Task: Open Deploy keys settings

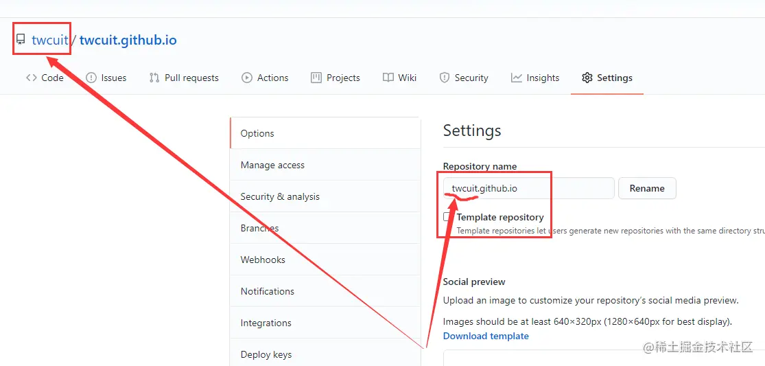Action: (x=325, y=353)
